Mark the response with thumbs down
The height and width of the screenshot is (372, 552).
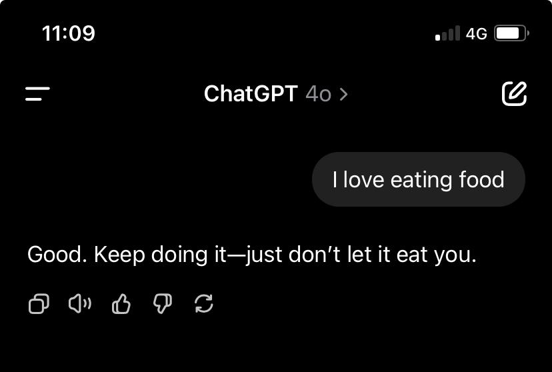[162, 303]
